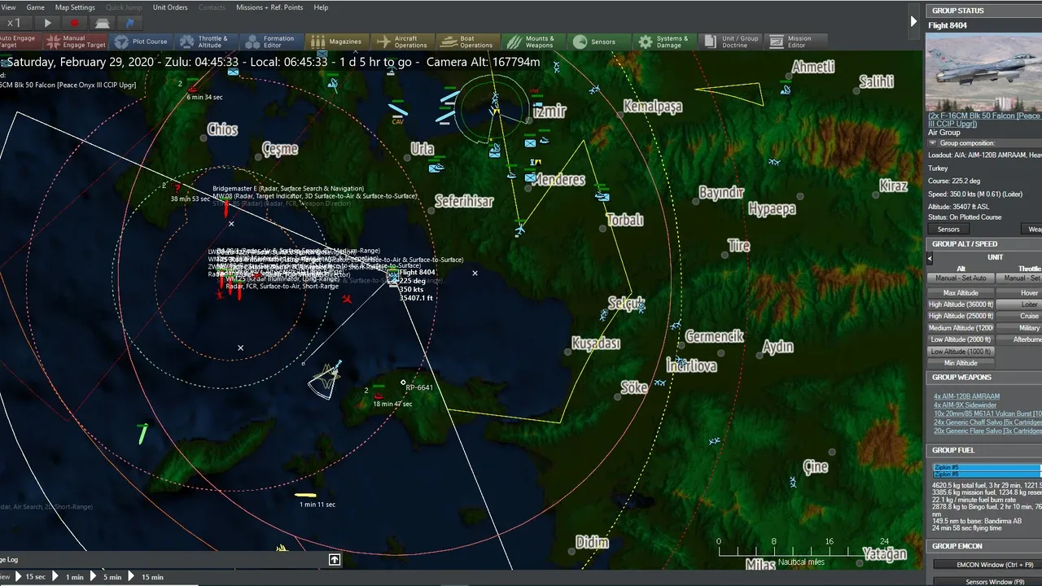Click the red record button
The width and height of the screenshot is (1042, 586).
click(75, 24)
